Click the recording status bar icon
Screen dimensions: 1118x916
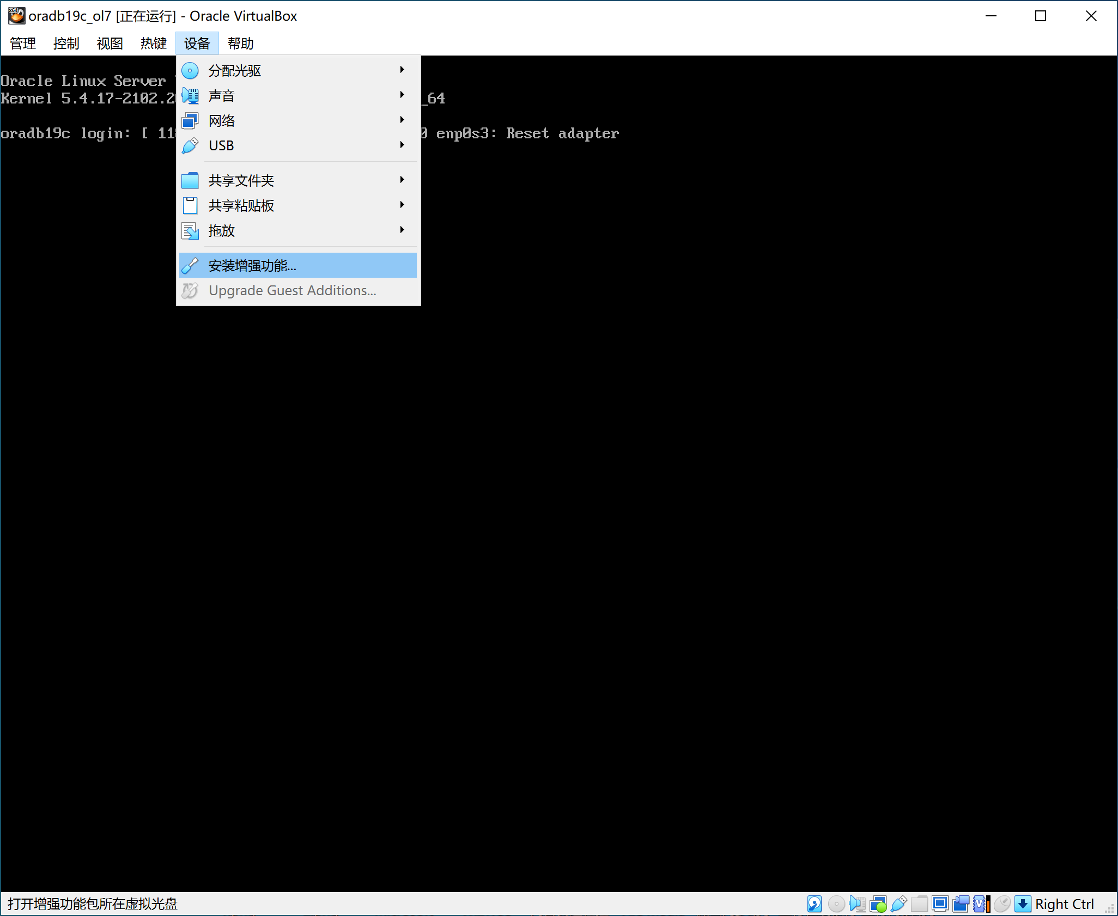[961, 904]
